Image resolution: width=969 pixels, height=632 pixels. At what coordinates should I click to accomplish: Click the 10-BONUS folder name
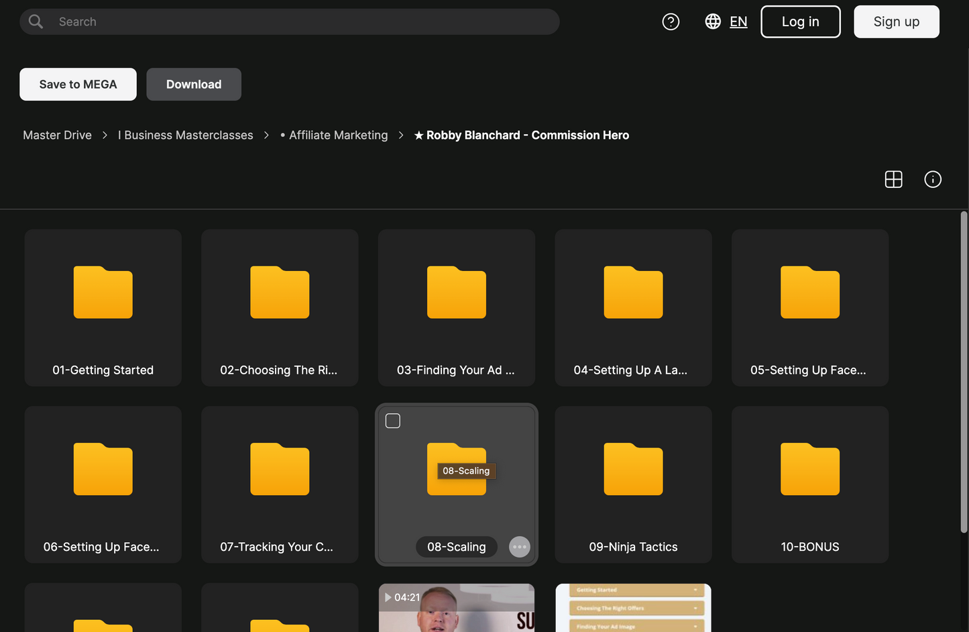point(810,547)
